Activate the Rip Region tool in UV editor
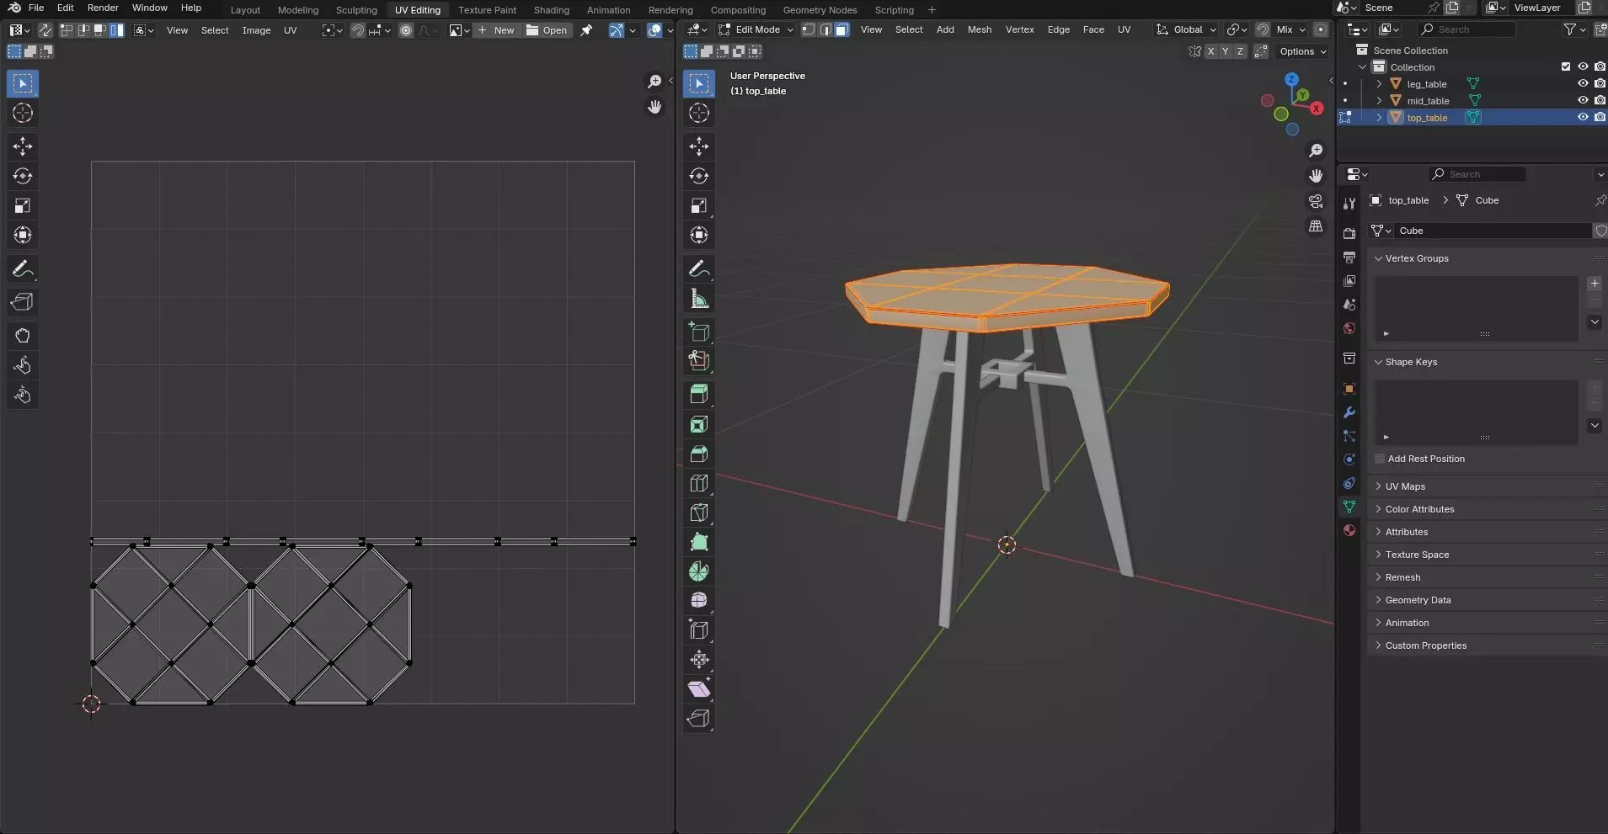Viewport: 1608px width, 834px height. click(x=23, y=302)
